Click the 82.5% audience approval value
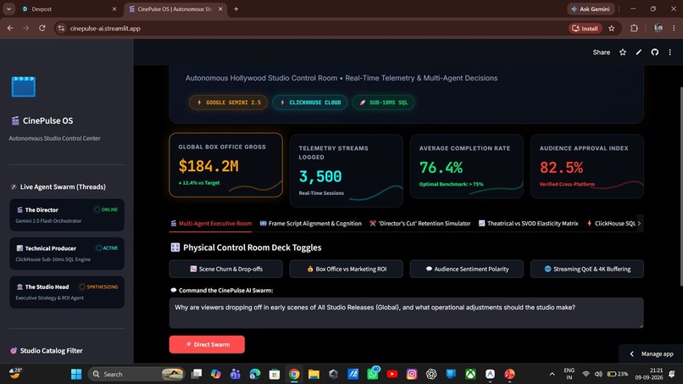Viewport: 683px width, 384px height. pyautogui.click(x=561, y=167)
